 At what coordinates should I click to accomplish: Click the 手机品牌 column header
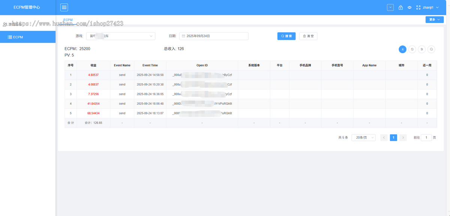(x=305, y=65)
